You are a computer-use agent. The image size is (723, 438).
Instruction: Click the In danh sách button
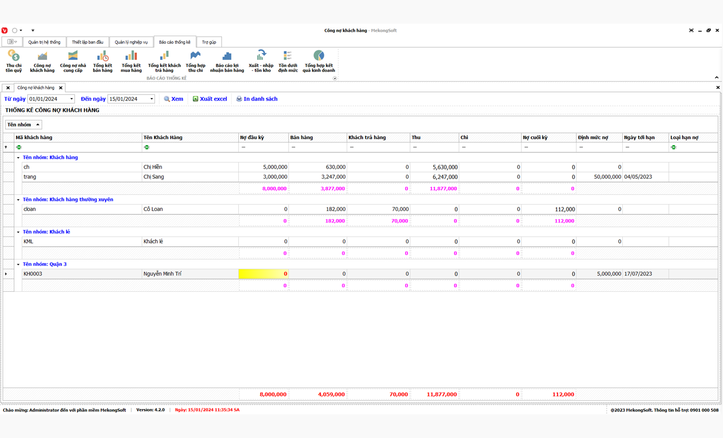point(256,99)
